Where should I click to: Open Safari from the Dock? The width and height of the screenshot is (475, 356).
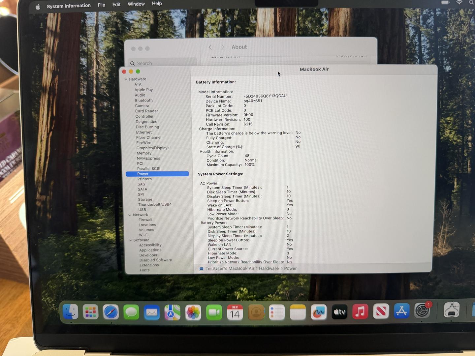coord(111,312)
